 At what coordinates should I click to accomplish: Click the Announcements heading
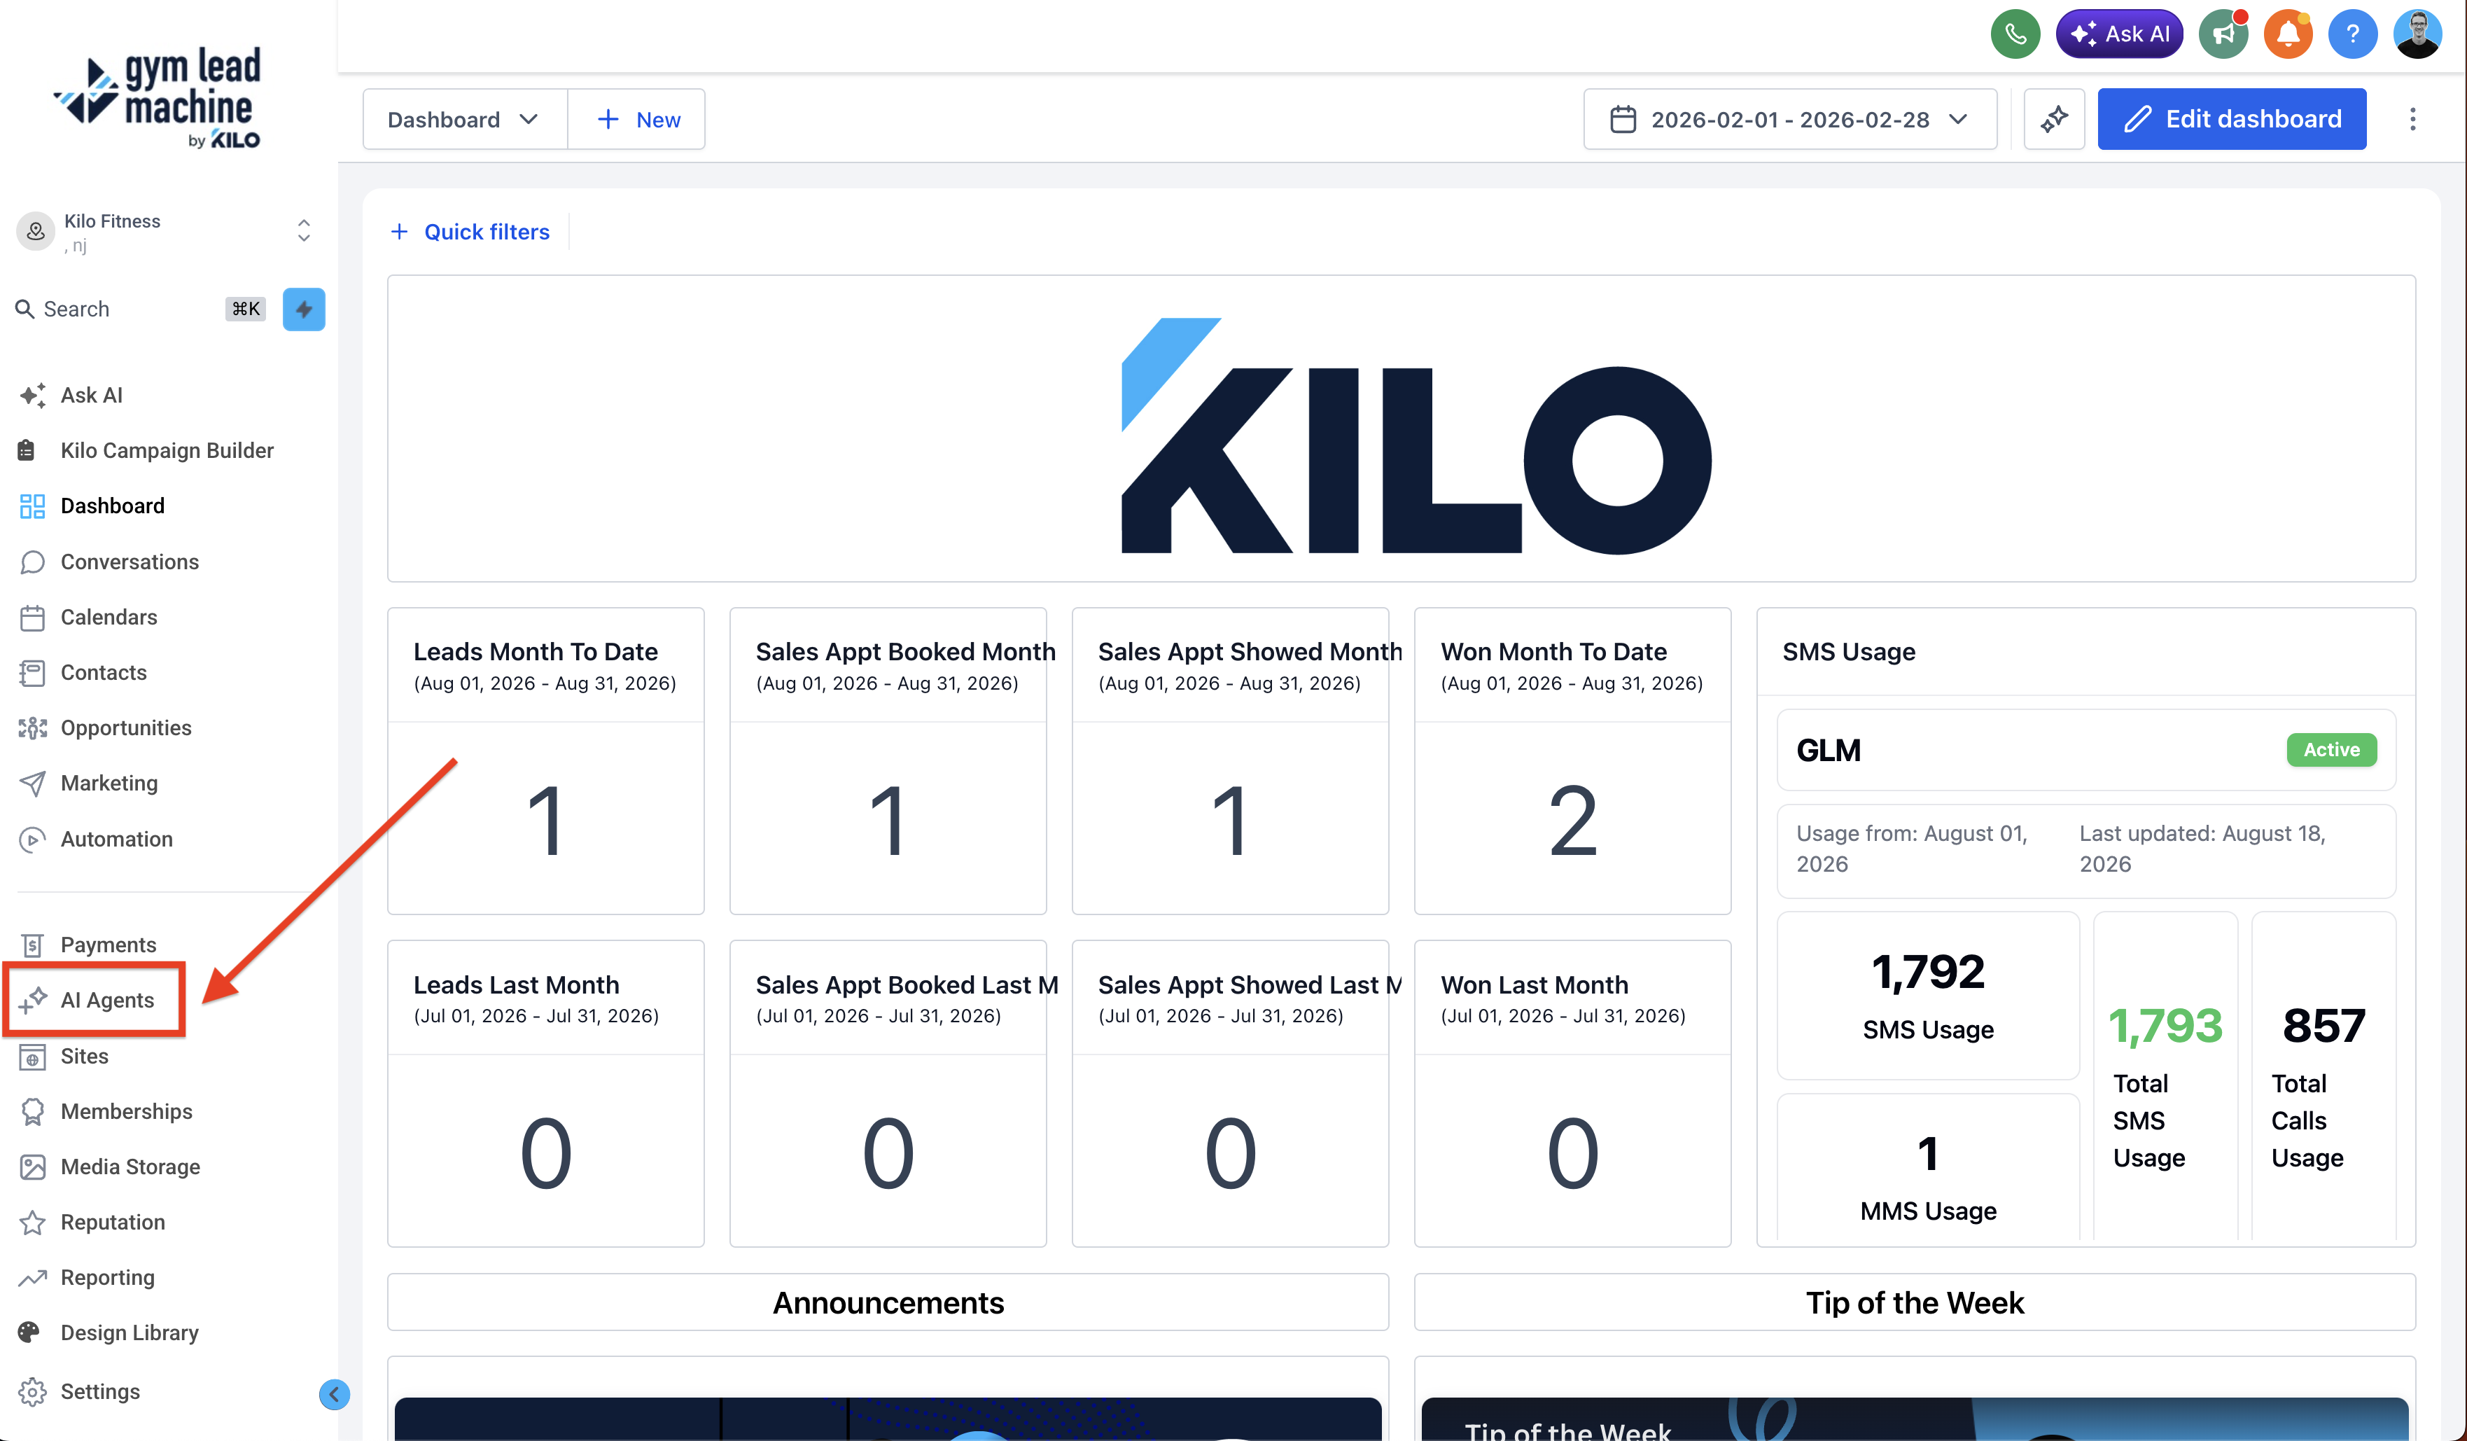[x=888, y=1303]
